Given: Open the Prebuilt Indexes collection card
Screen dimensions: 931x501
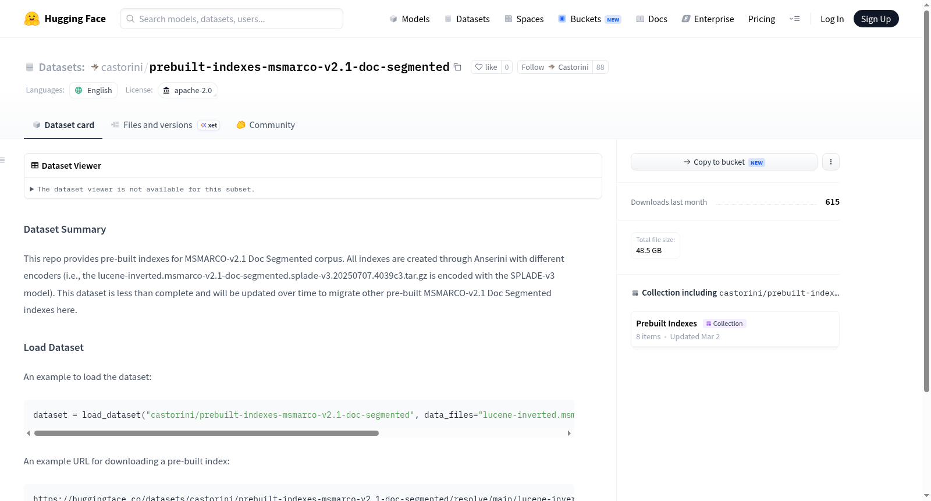Looking at the screenshot, I should 735,329.
